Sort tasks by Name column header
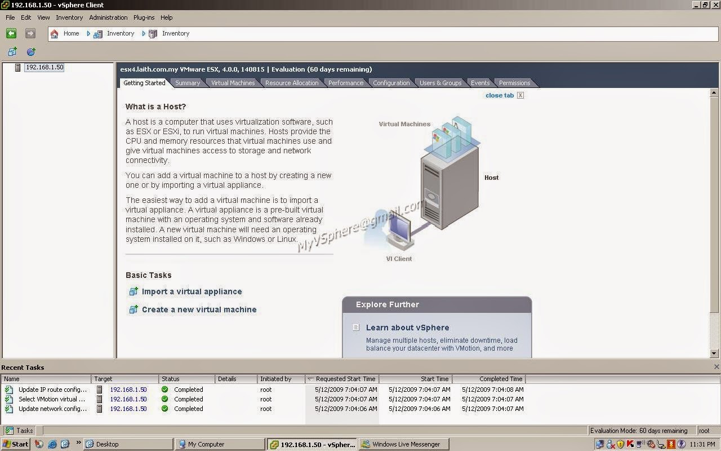This screenshot has width=721, height=451. point(46,379)
